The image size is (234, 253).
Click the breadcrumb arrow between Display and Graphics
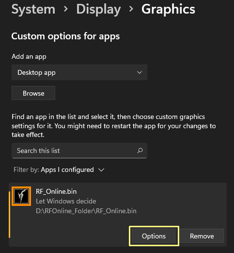131,9
